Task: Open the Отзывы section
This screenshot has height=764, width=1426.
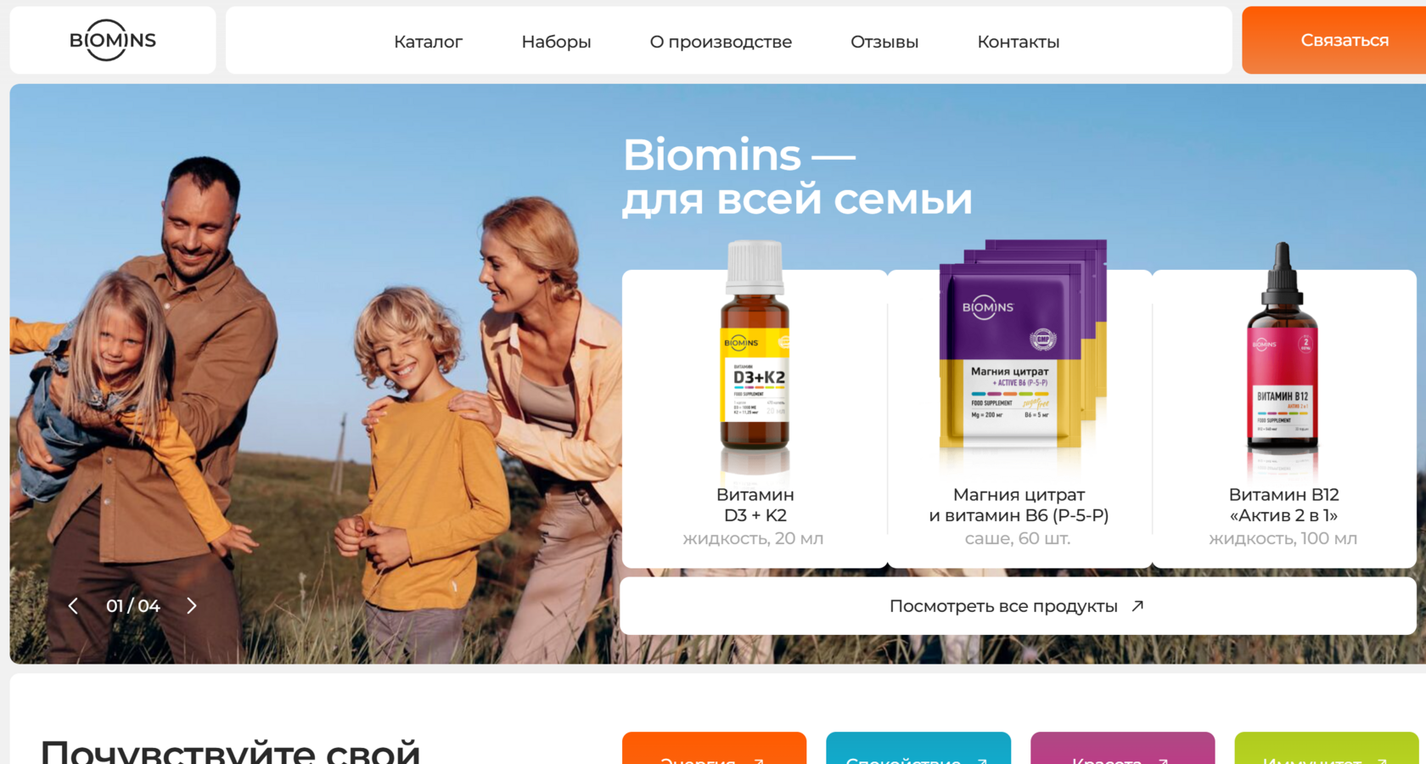Action: (884, 42)
